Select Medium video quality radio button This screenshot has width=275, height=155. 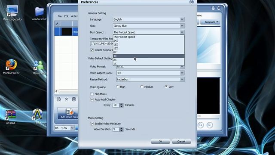[x=142, y=87]
